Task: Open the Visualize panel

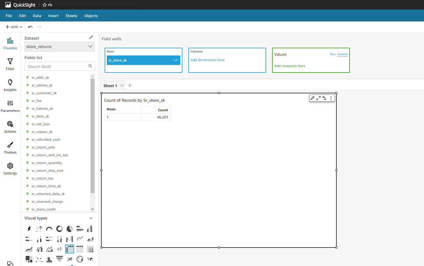Action: tap(10, 44)
